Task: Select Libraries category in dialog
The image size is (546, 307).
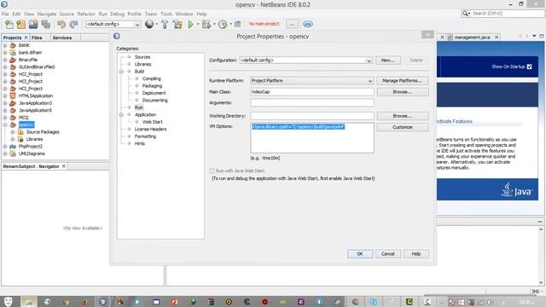Action: click(142, 65)
